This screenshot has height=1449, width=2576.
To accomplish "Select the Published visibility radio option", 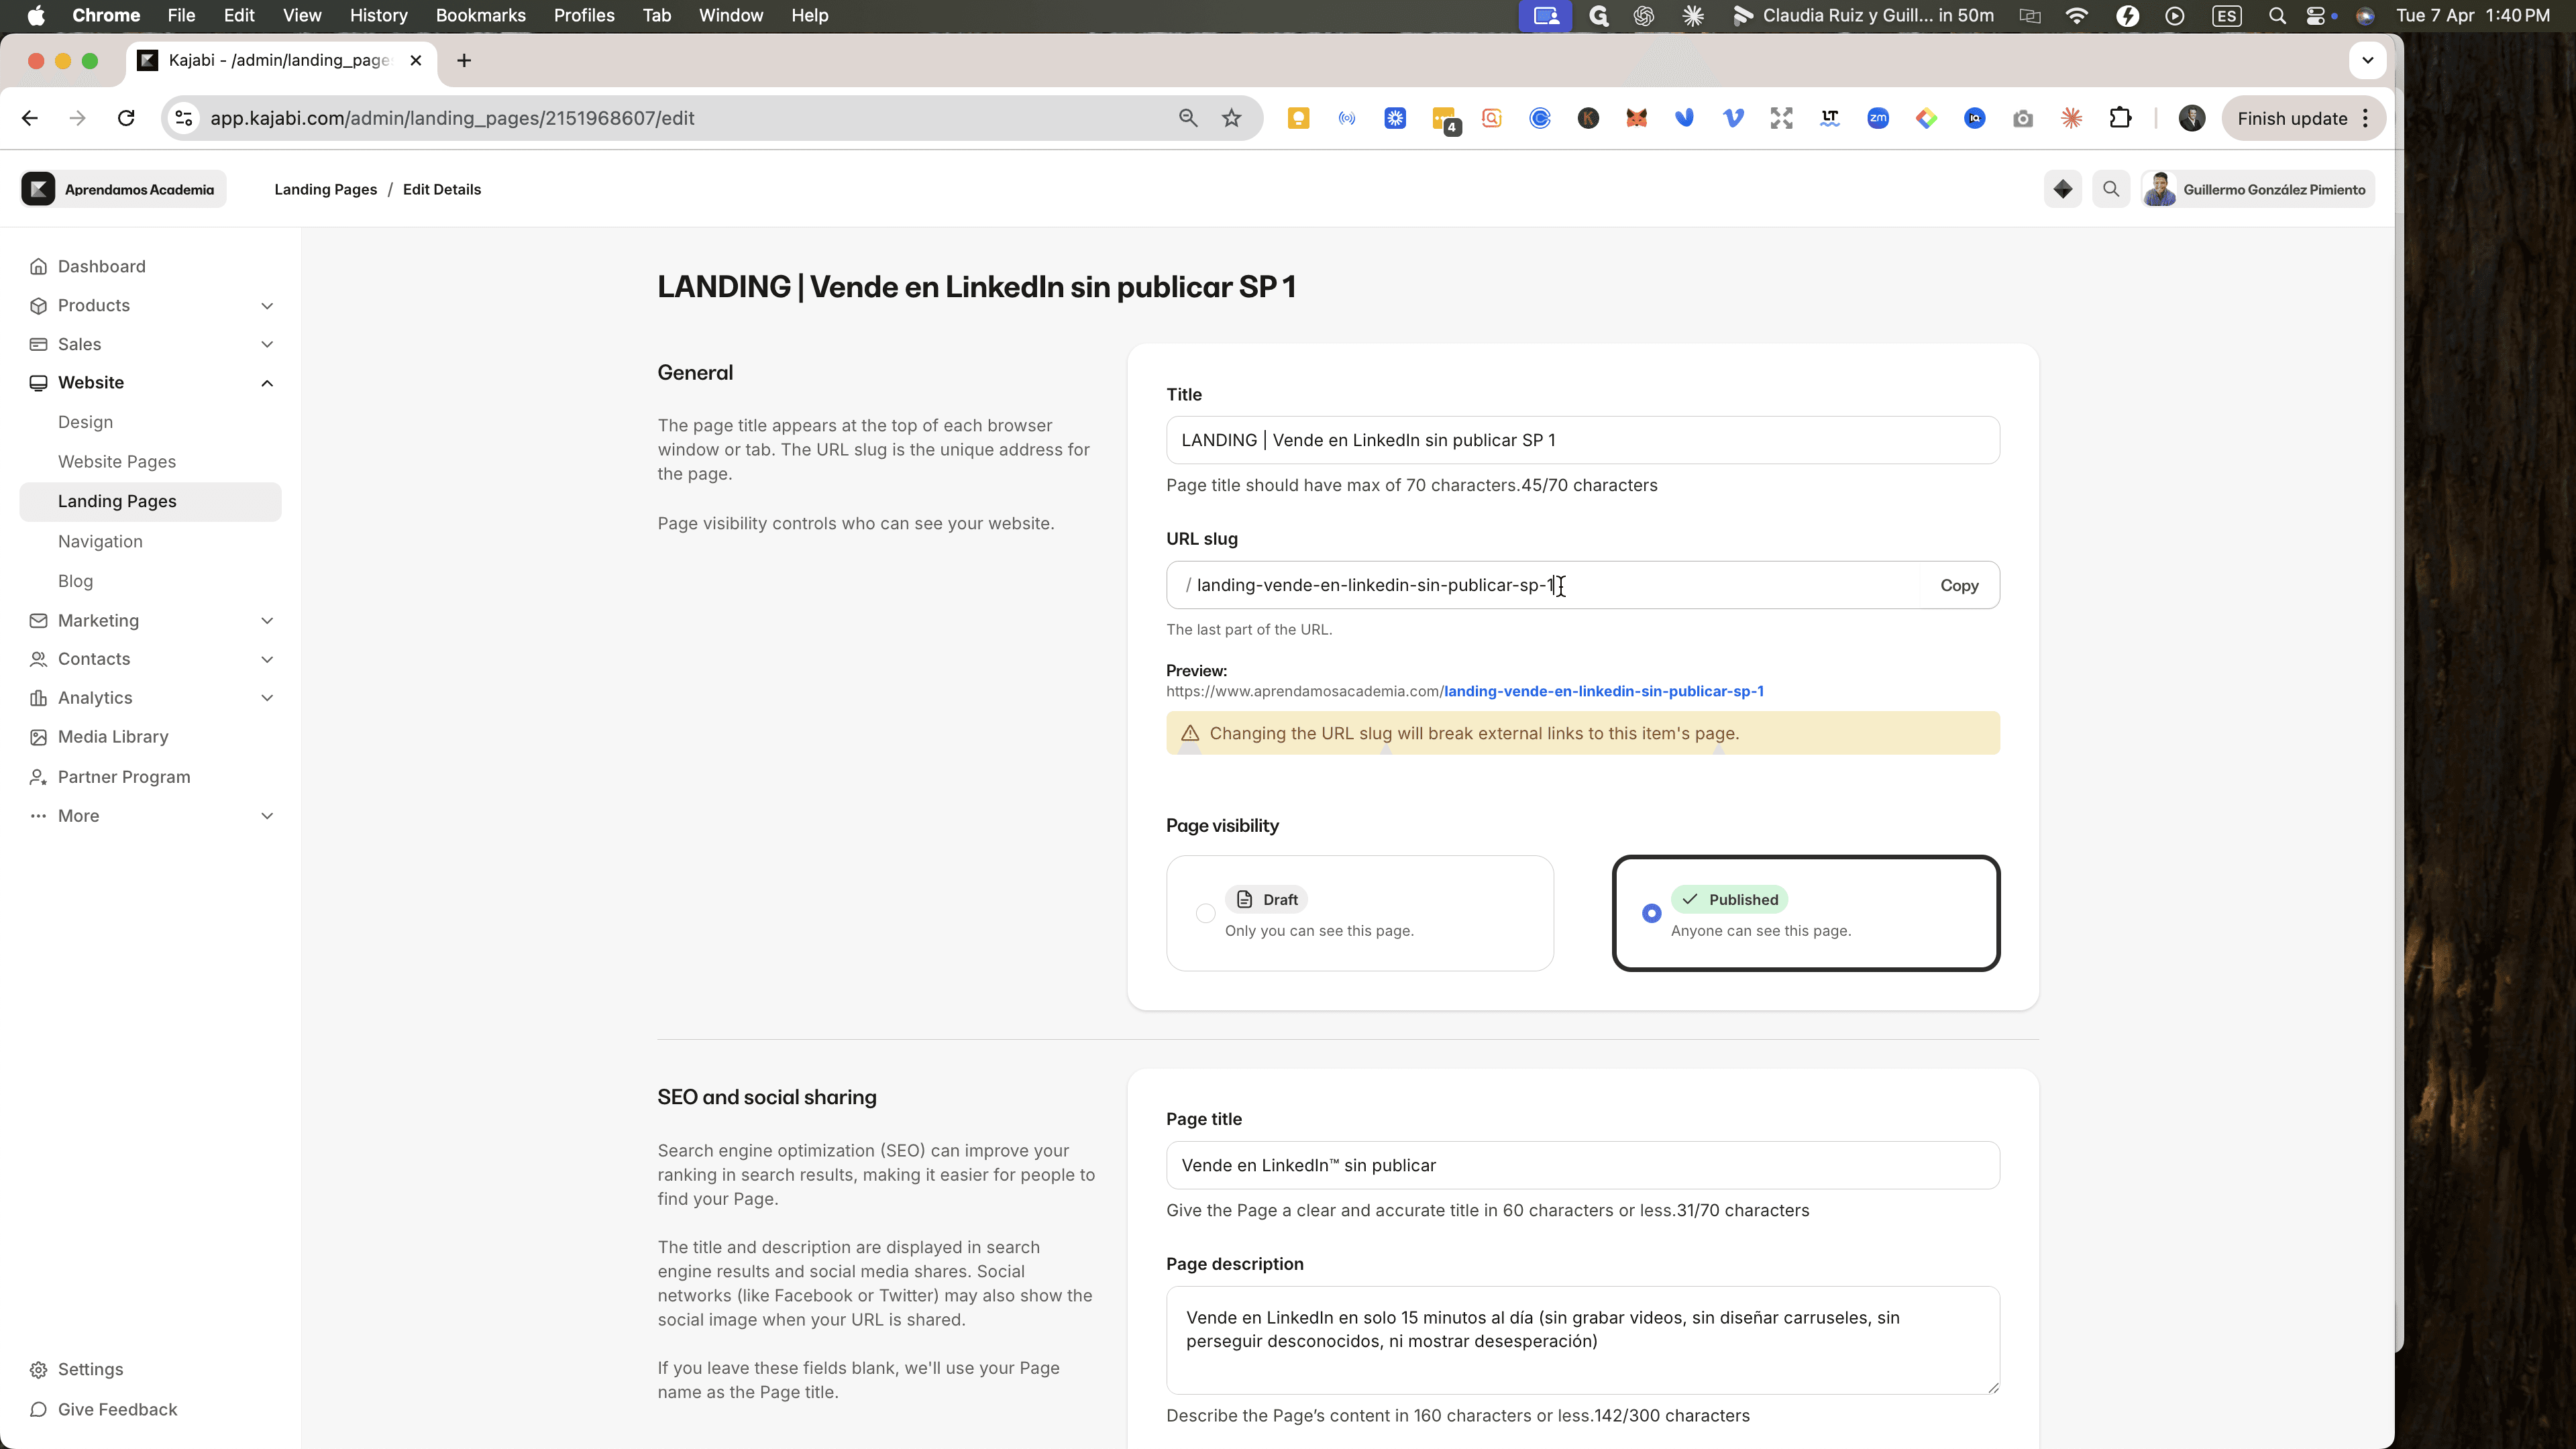I will pyautogui.click(x=1651, y=913).
